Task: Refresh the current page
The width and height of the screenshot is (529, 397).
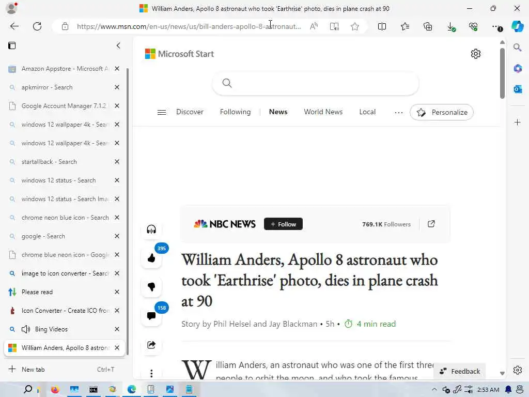Action: 37,26
